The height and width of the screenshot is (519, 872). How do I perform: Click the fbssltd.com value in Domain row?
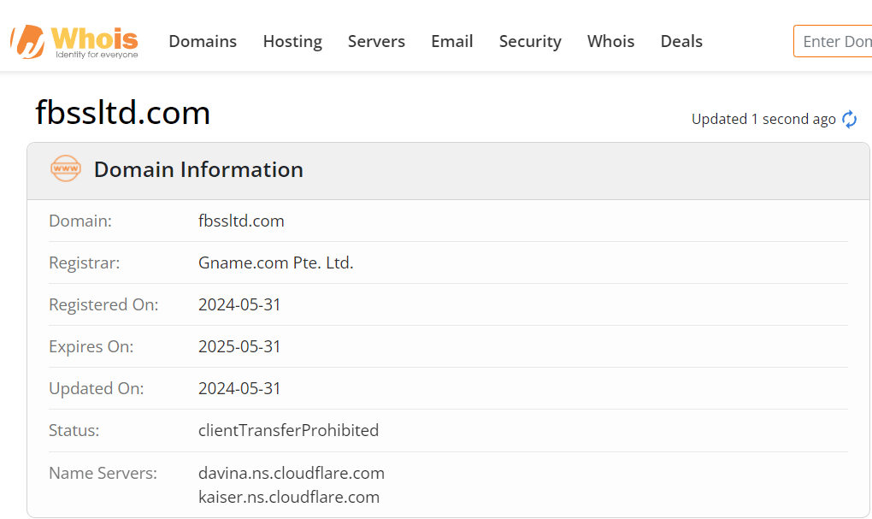click(x=241, y=221)
